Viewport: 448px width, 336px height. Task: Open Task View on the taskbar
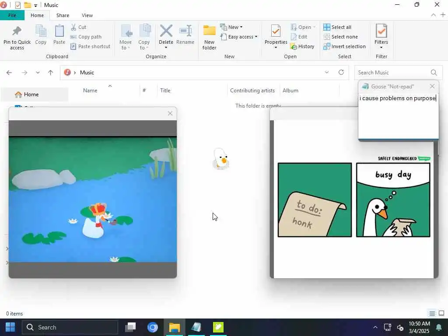130,327
